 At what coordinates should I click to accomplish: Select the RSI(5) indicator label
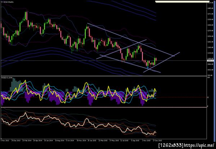pos(7,78)
